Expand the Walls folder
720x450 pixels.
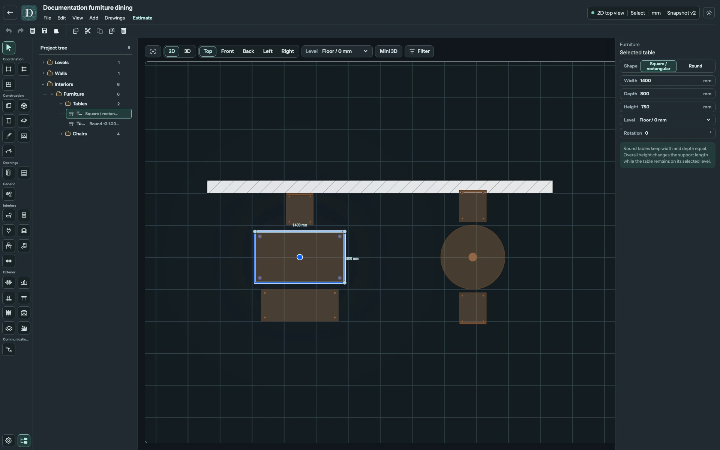pyautogui.click(x=43, y=73)
